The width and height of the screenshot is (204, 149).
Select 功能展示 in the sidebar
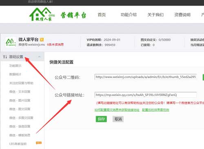click(15, 66)
